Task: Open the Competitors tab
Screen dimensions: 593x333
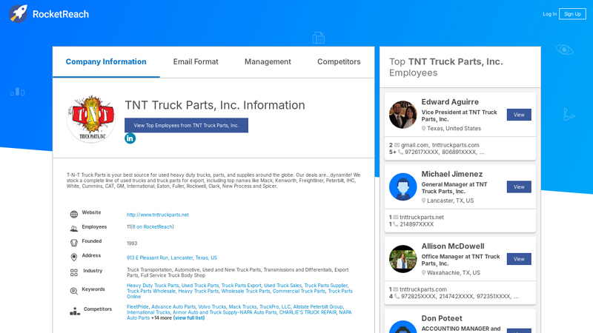Action: click(339, 62)
